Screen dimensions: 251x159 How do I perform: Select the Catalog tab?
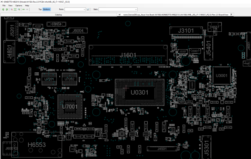tap(58, 15)
